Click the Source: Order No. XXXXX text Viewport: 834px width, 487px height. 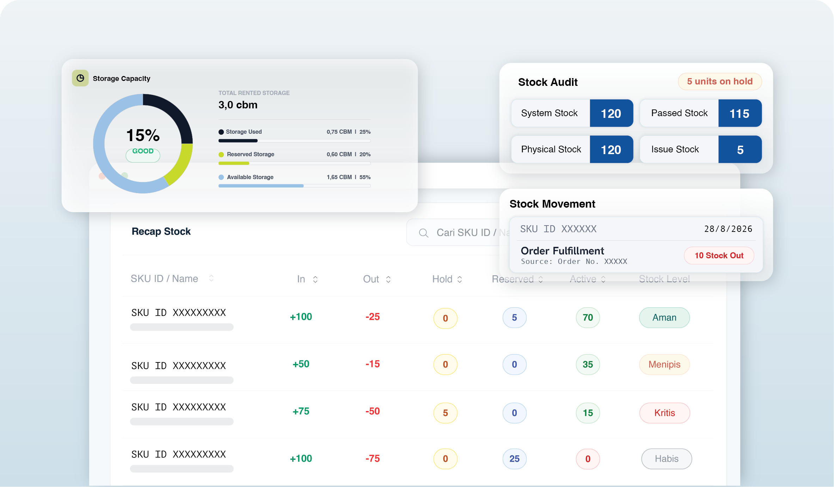(x=574, y=261)
